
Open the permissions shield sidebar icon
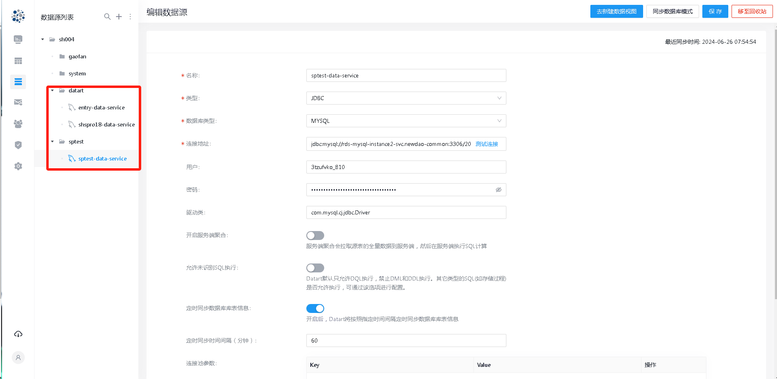tap(18, 145)
